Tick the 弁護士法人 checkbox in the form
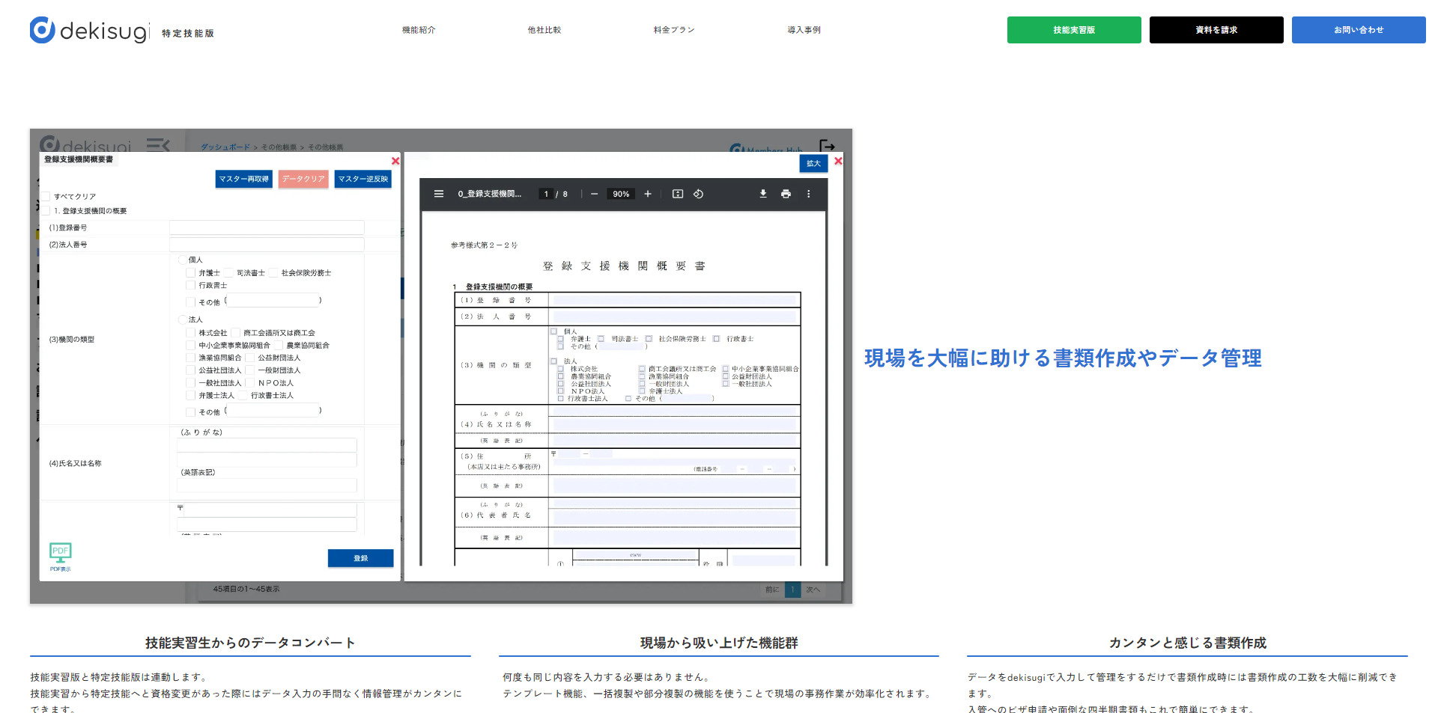The height and width of the screenshot is (713, 1438). point(190,395)
